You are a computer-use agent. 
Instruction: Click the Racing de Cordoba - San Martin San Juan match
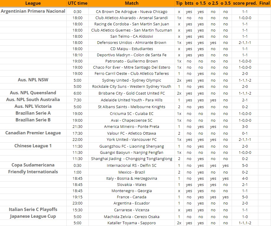[x=132, y=24]
